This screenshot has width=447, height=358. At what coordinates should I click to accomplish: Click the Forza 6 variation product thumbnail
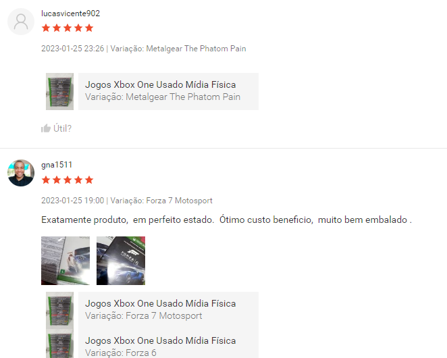coord(59,344)
